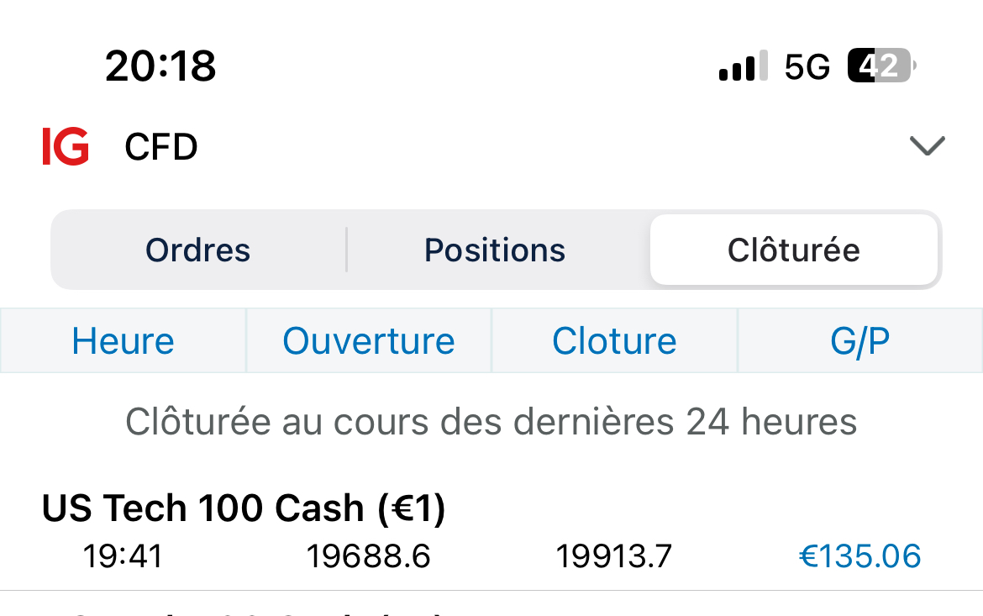Sort by the Heure column
Viewport: 983px width, 616px height.
point(124,341)
